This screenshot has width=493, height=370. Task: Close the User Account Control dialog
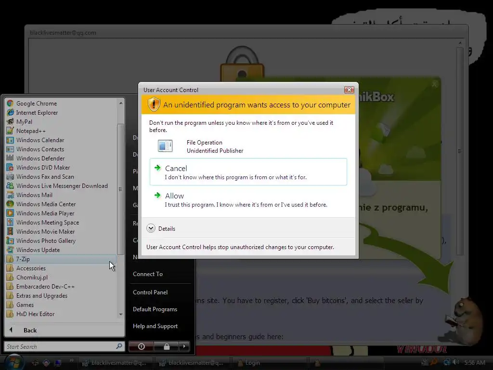(349, 90)
